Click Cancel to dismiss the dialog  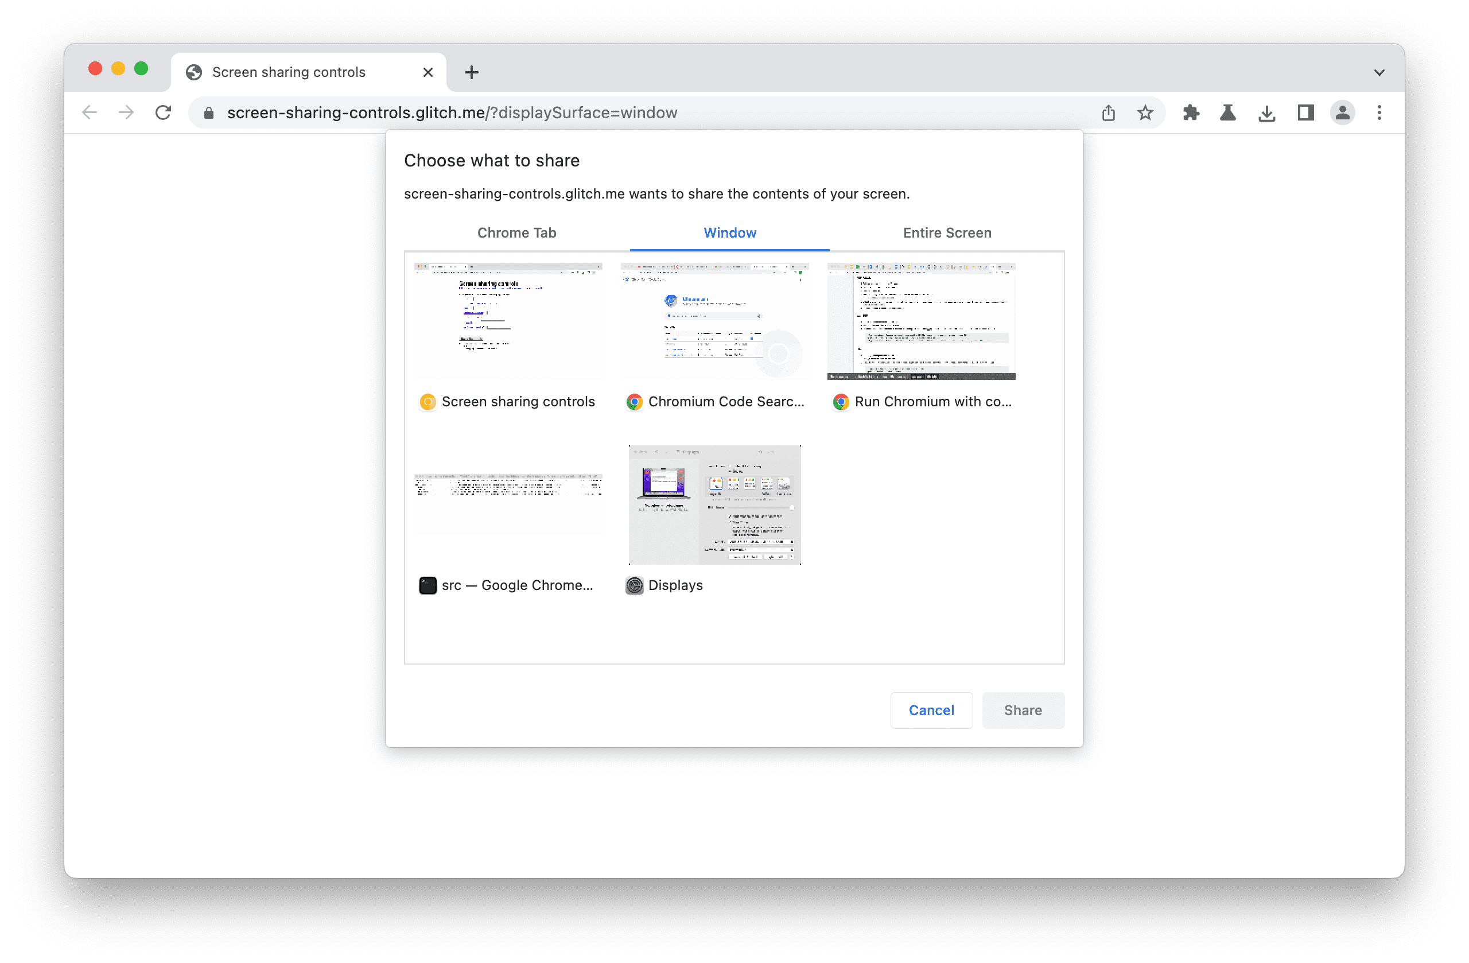click(931, 709)
